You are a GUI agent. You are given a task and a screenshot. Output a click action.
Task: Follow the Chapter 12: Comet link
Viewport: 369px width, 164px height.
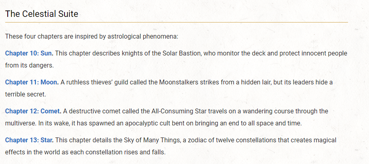(x=33, y=111)
